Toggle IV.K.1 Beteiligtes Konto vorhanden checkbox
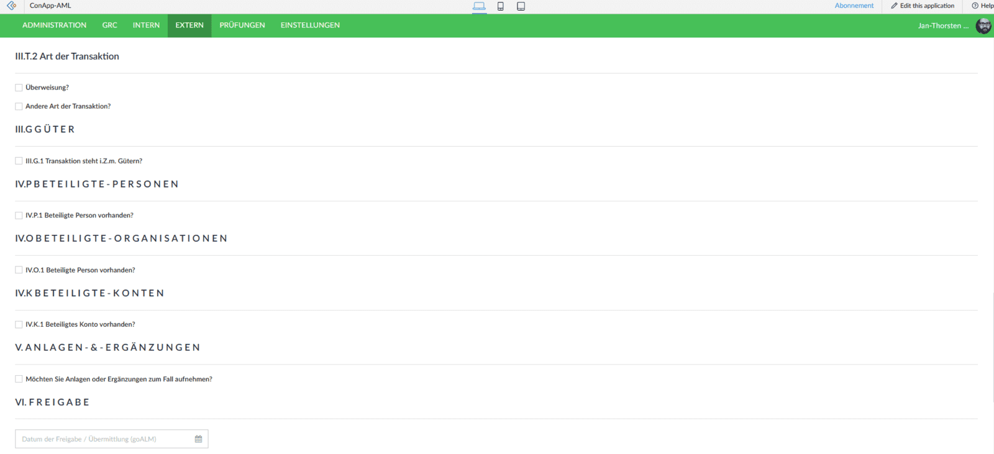Viewport: 994px width, 454px height. 19,325
